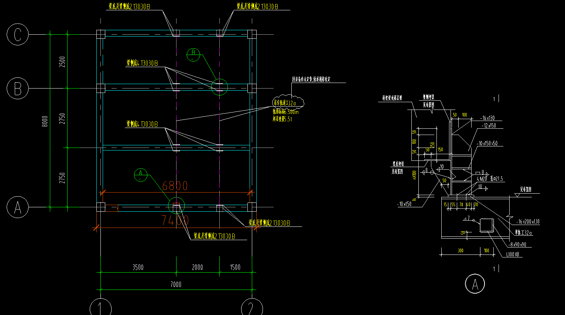Click the -8x90x90 plate callout

pos(517,245)
